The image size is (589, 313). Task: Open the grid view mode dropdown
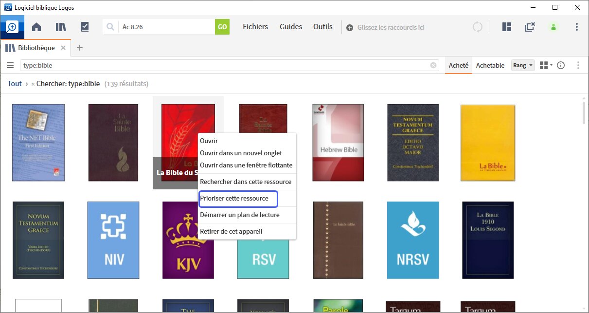pyautogui.click(x=546, y=65)
